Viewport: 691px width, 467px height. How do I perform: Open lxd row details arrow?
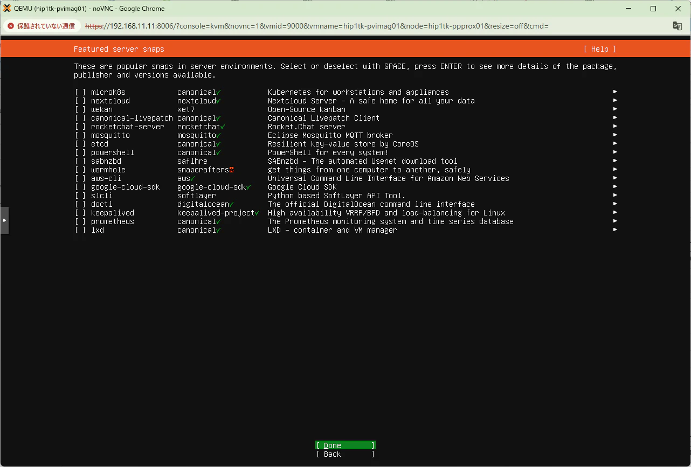pos(615,230)
